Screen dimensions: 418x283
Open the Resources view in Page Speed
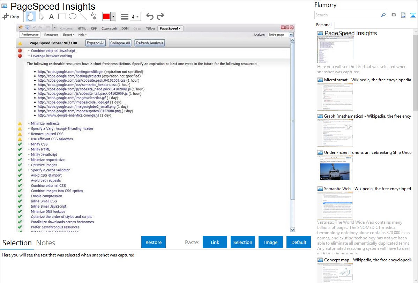click(51, 35)
